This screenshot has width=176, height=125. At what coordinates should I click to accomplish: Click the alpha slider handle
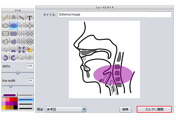(x=18, y=72)
